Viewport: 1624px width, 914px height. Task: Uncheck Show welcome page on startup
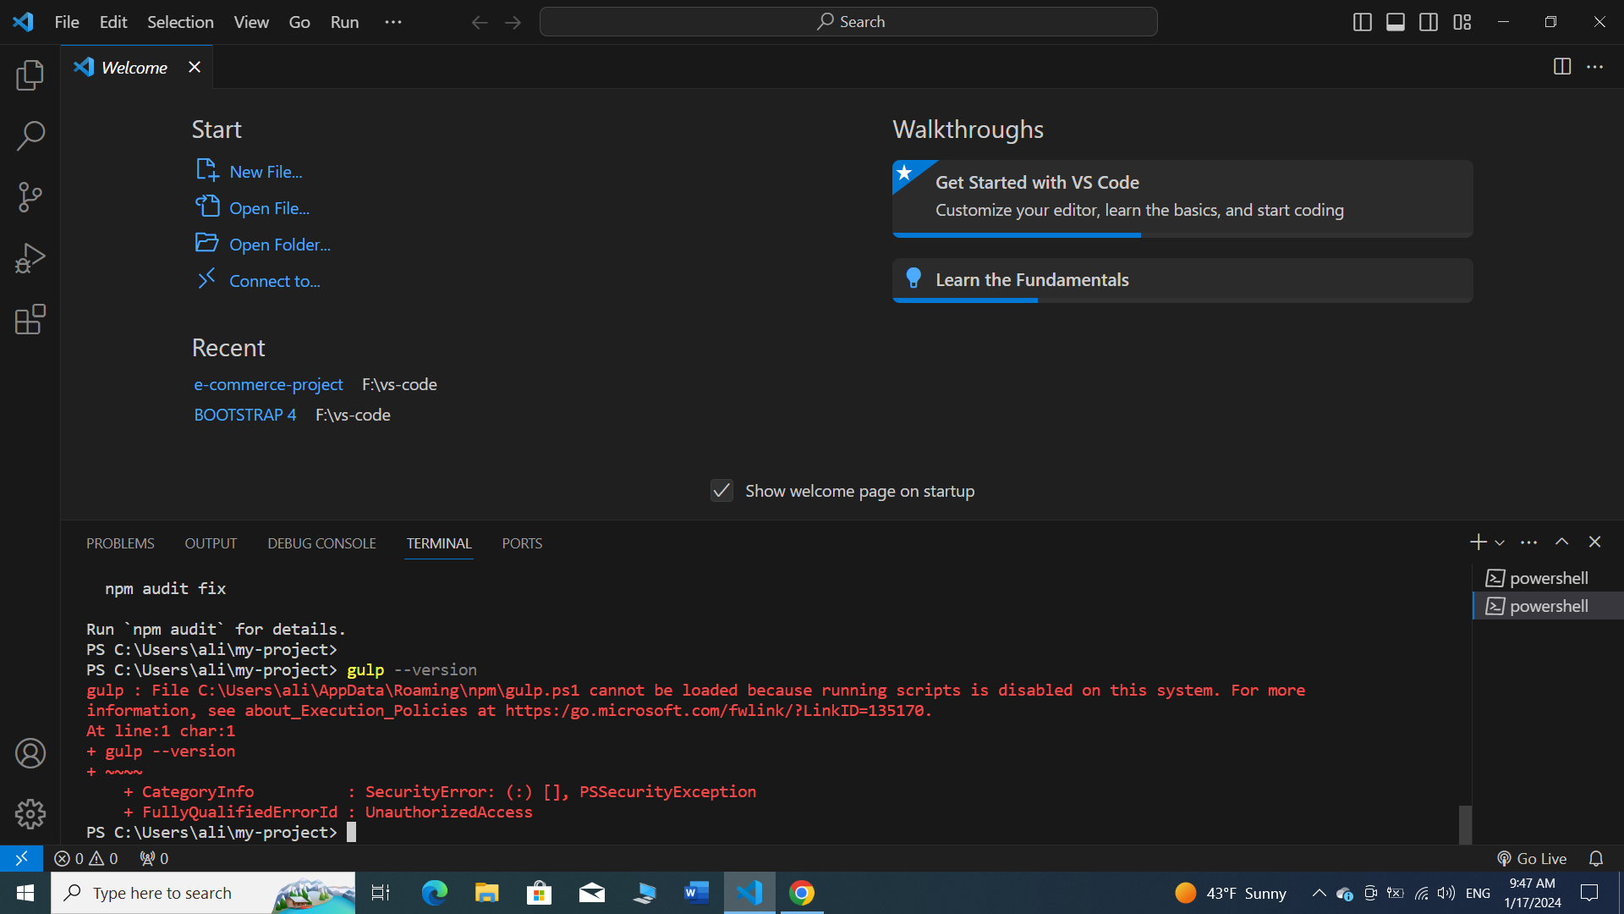click(721, 491)
